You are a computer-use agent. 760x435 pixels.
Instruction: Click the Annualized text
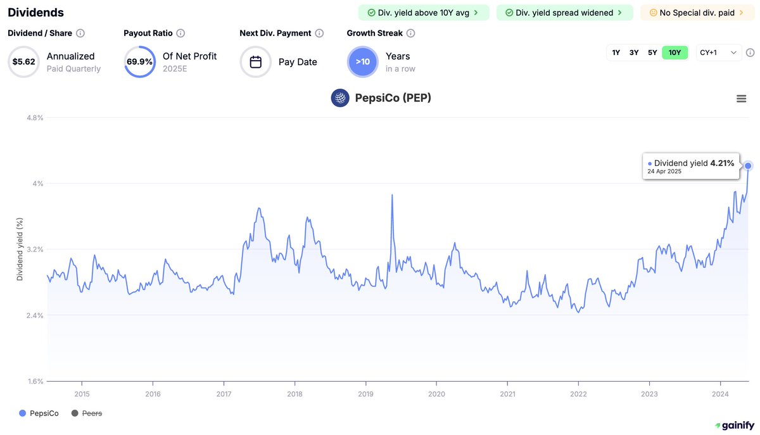[71, 56]
